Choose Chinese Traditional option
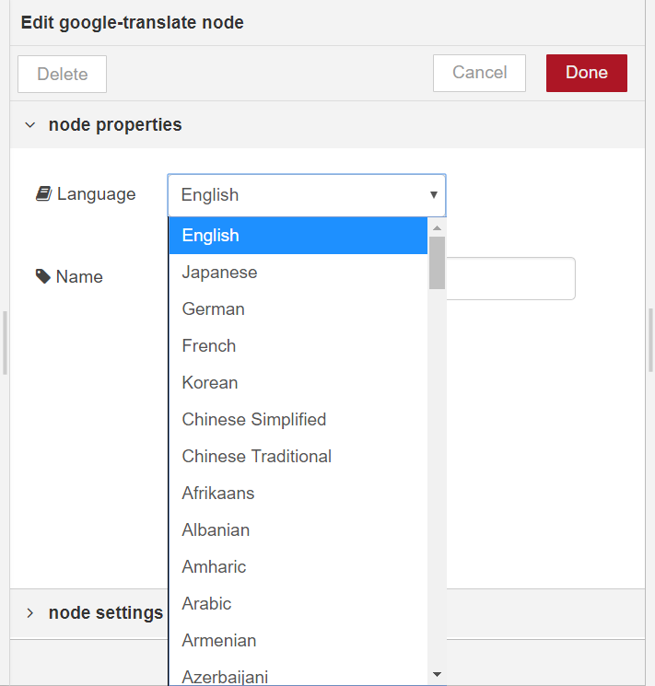 pos(298,457)
